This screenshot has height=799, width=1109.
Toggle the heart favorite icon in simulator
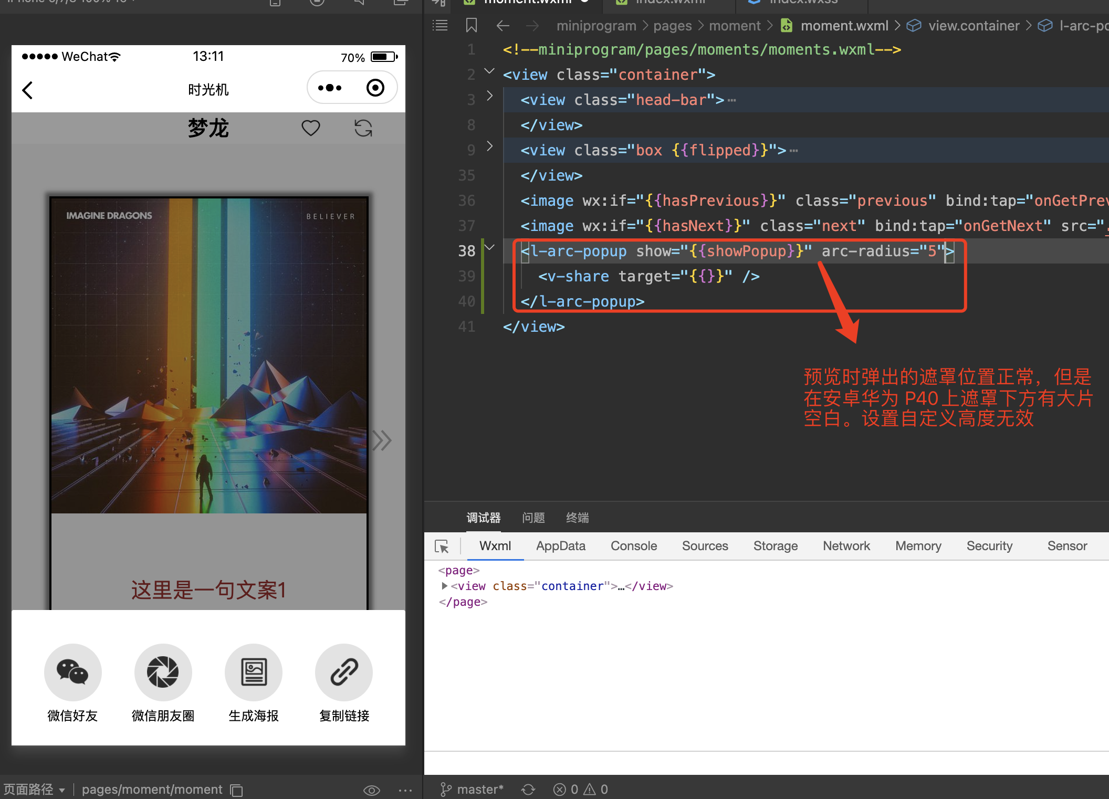click(310, 128)
